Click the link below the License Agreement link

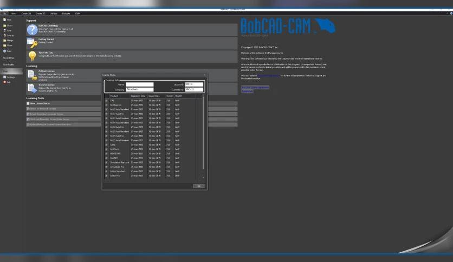coord(247,91)
